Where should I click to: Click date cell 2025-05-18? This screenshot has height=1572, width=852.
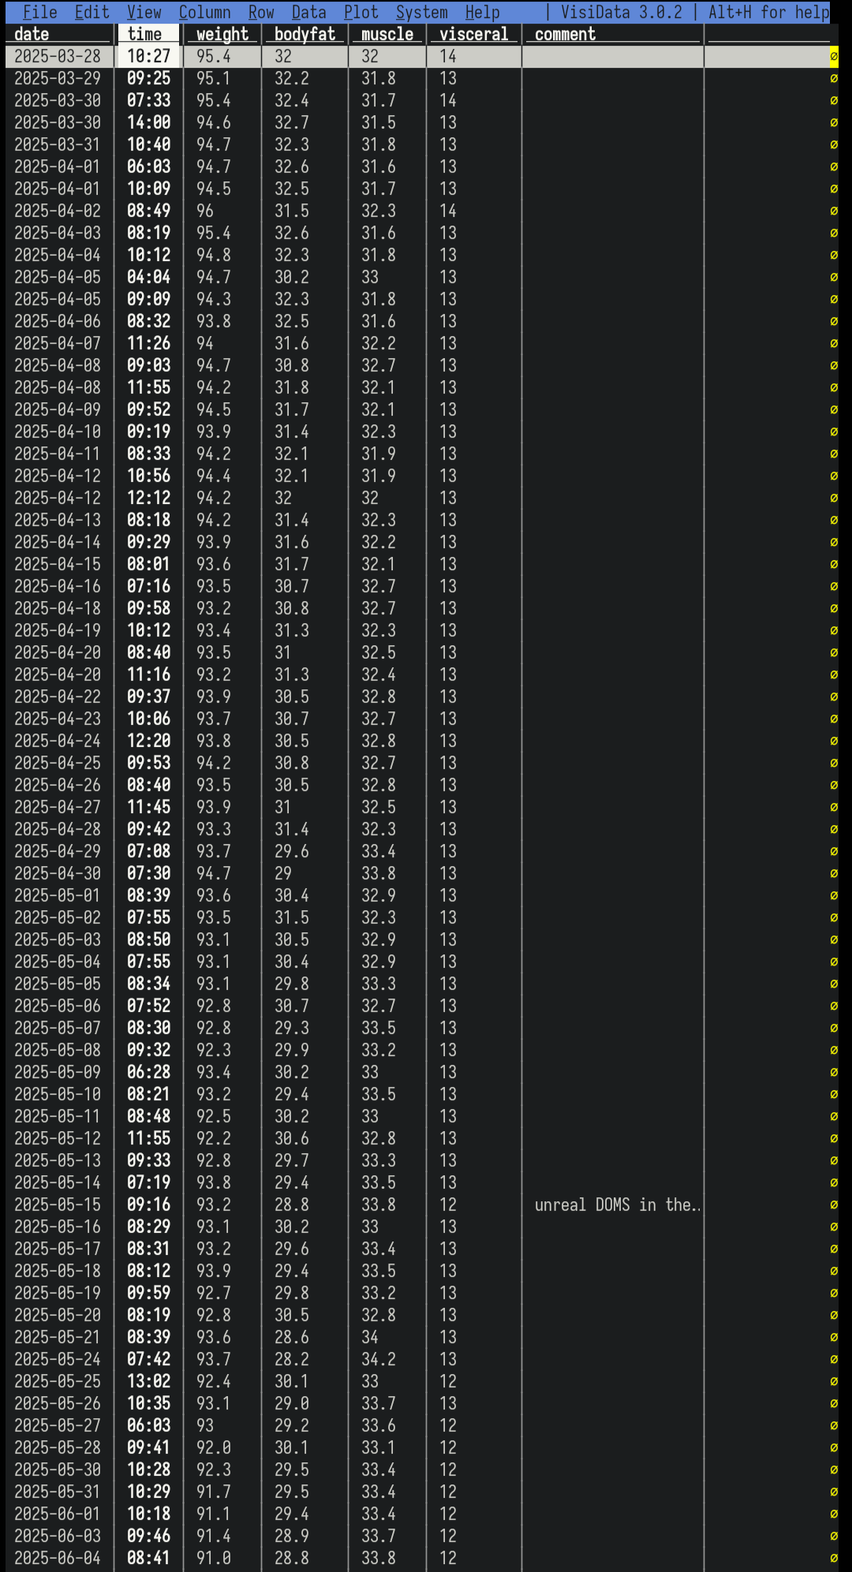click(58, 1271)
